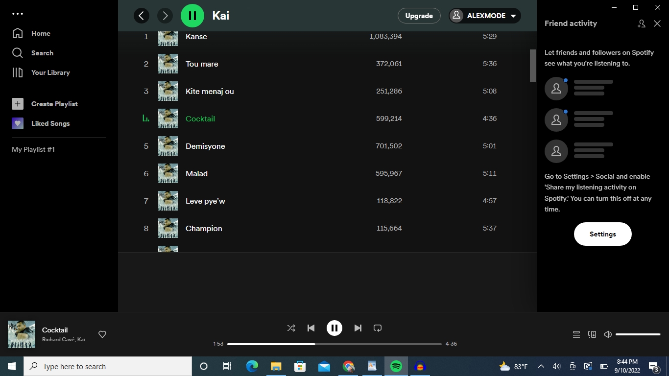Click the album art for Demisyone
This screenshot has width=669, height=376.
pos(168,146)
